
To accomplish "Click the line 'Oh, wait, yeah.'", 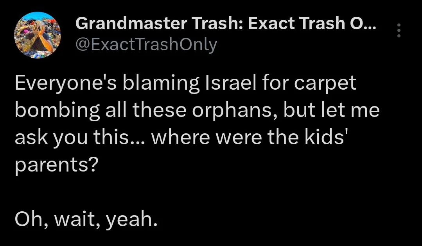I will click(x=86, y=219).
